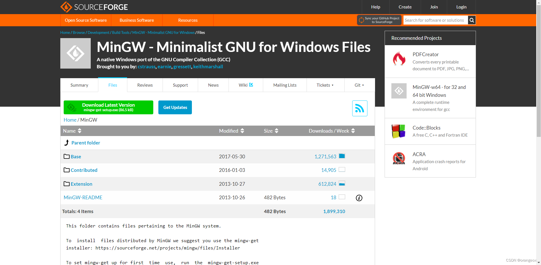Open the Contributed folder link
Viewport: 541px width, 265px height.
pyautogui.click(x=84, y=170)
